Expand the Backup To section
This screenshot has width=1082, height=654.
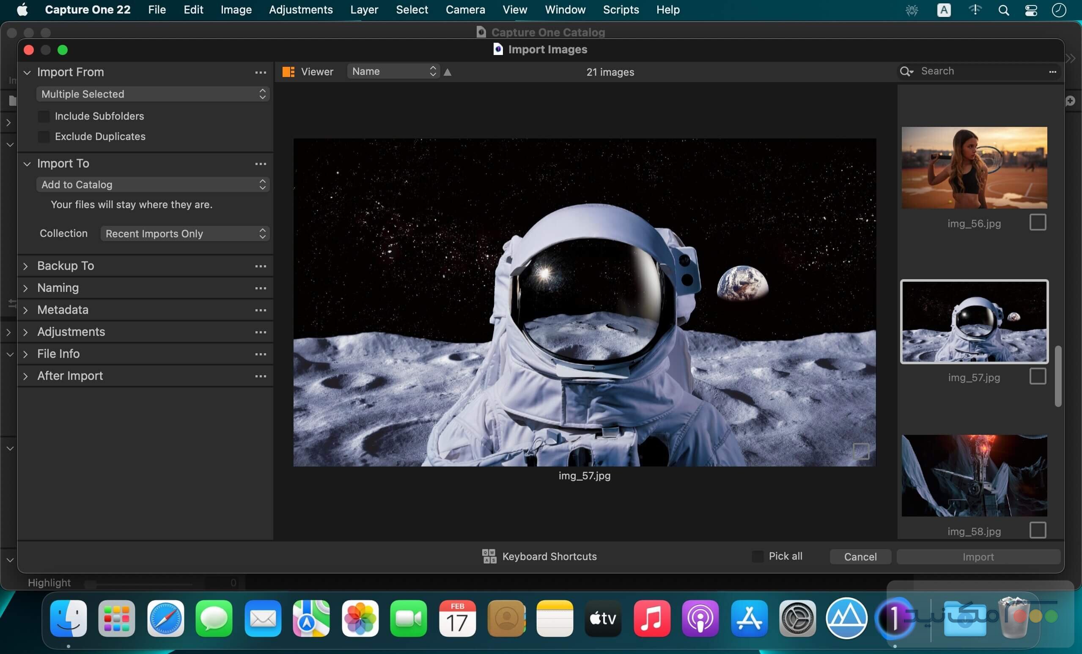26,266
